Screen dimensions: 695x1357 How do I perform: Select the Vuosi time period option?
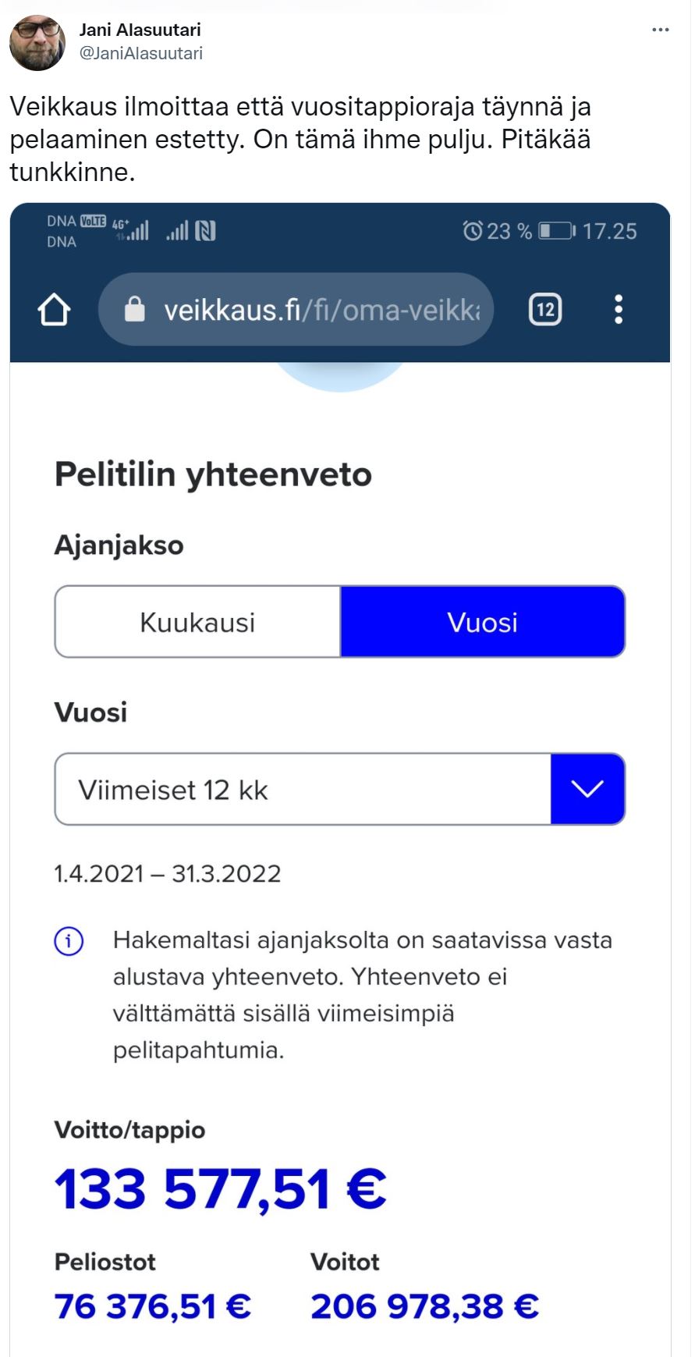tap(483, 622)
